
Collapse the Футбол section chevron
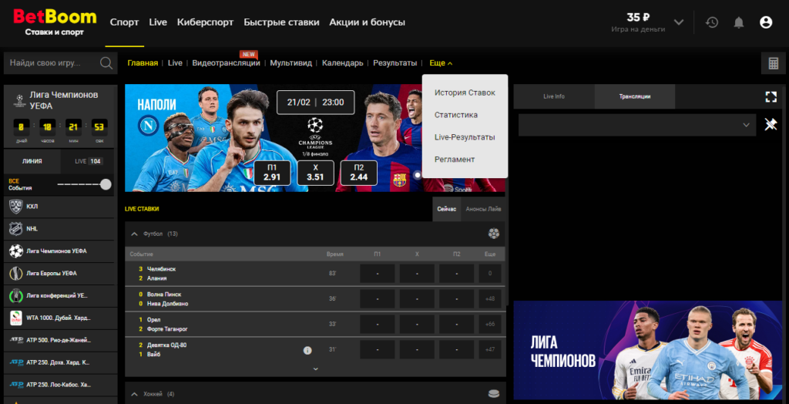click(134, 234)
